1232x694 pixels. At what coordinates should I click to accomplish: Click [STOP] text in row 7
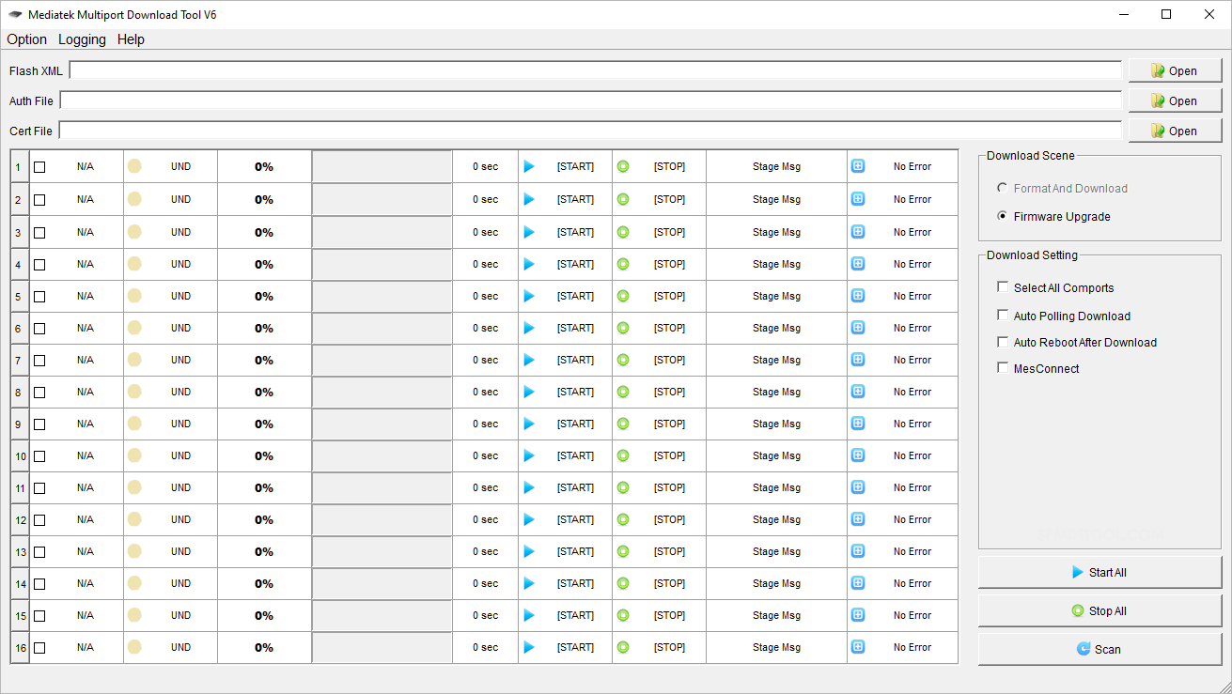click(x=669, y=360)
